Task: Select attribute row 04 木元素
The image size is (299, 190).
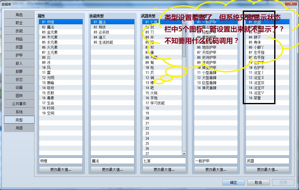Action: (x=61, y=37)
